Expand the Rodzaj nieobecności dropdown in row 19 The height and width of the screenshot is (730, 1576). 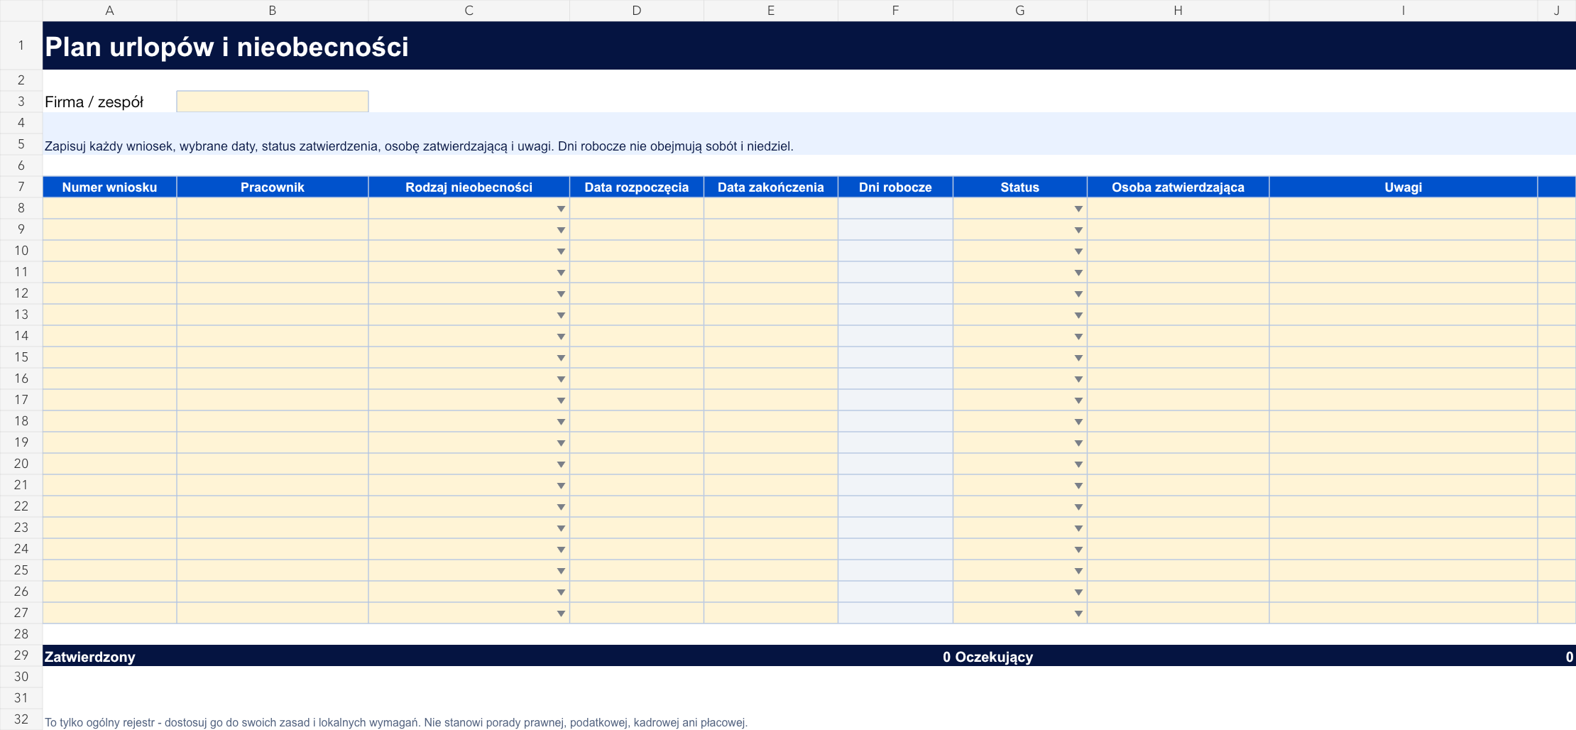[561, 443]
